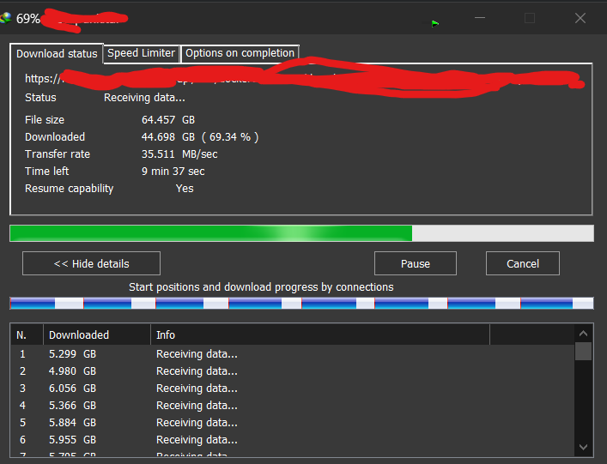This screenshot has width=607, height=464.
Task: Maximize the download window
Action: [x=530, y=18]
